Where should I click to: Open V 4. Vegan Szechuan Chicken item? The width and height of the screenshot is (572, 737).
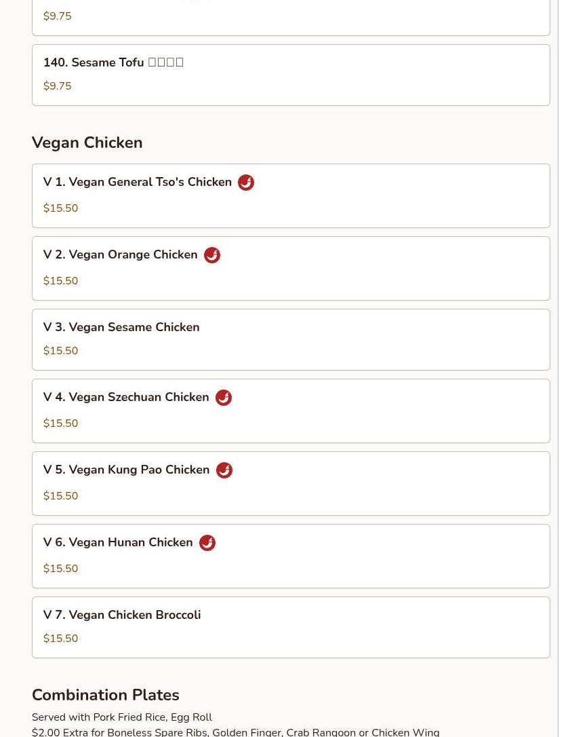pyautogui.click(x=291, y=411)
